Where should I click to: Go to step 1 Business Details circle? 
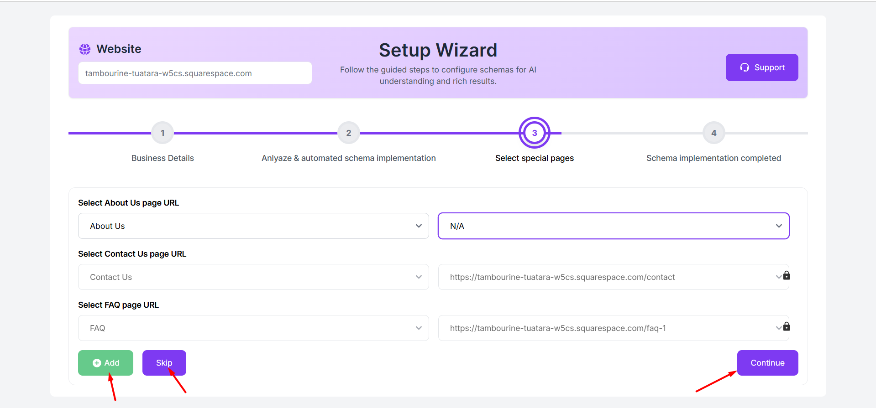tap(163, 133)
